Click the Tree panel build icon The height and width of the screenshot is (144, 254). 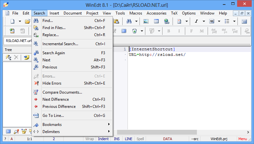(8, 57)
